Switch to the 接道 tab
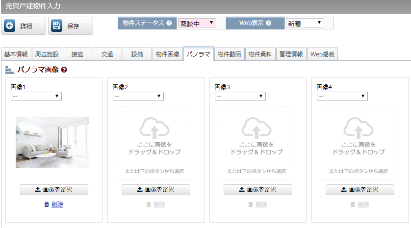Image resolution: width=411 pixels, height=228 pixels. pyautogui.click(x=77, y=54)
